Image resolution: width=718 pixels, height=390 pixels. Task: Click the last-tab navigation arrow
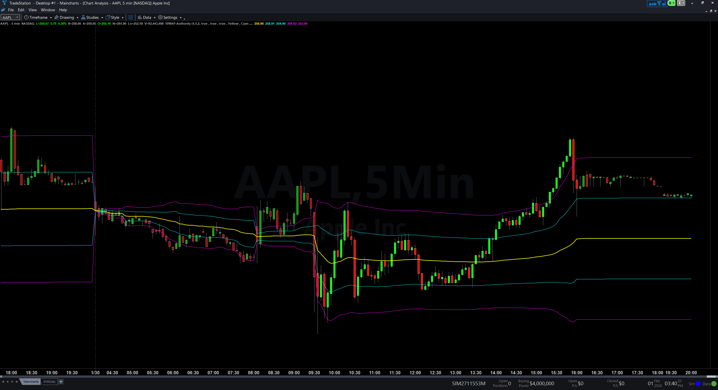click(16, 382)
